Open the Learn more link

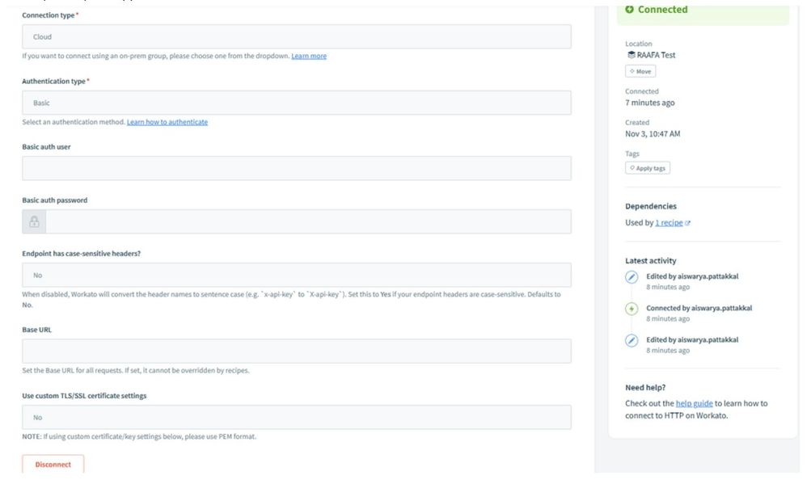click(x=309, y=56)
